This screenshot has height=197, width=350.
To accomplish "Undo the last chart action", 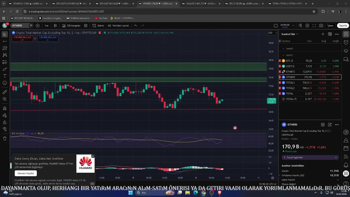I will pyautogui.click(x=136, y=25).
